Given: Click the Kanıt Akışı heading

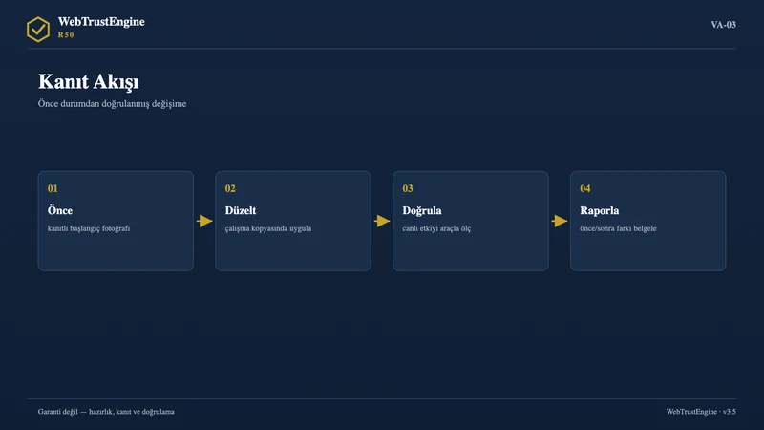Looking at the screenshot, I should tap(88, 82).
